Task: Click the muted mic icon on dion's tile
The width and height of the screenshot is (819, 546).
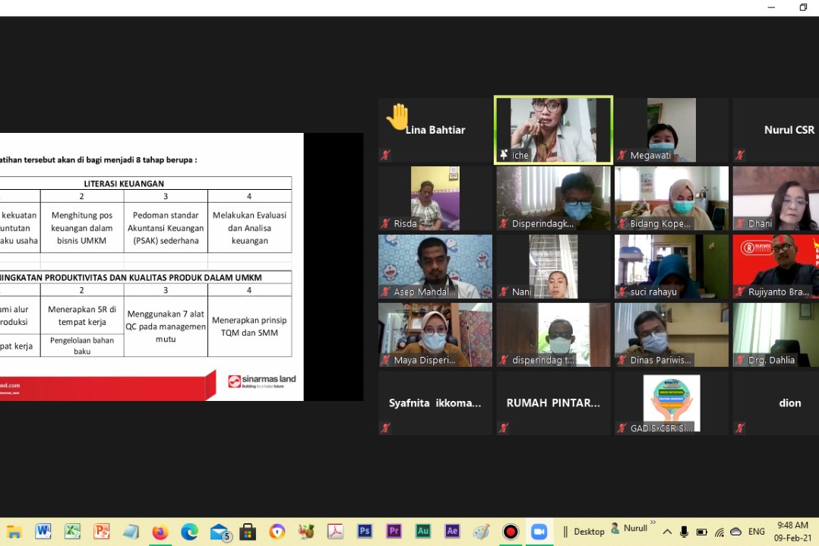Action: click(x=740, y=428)
